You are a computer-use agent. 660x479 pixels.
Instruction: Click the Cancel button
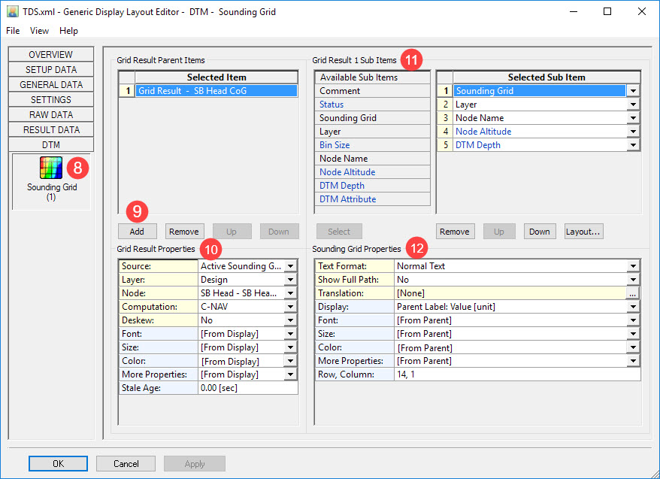126,464
